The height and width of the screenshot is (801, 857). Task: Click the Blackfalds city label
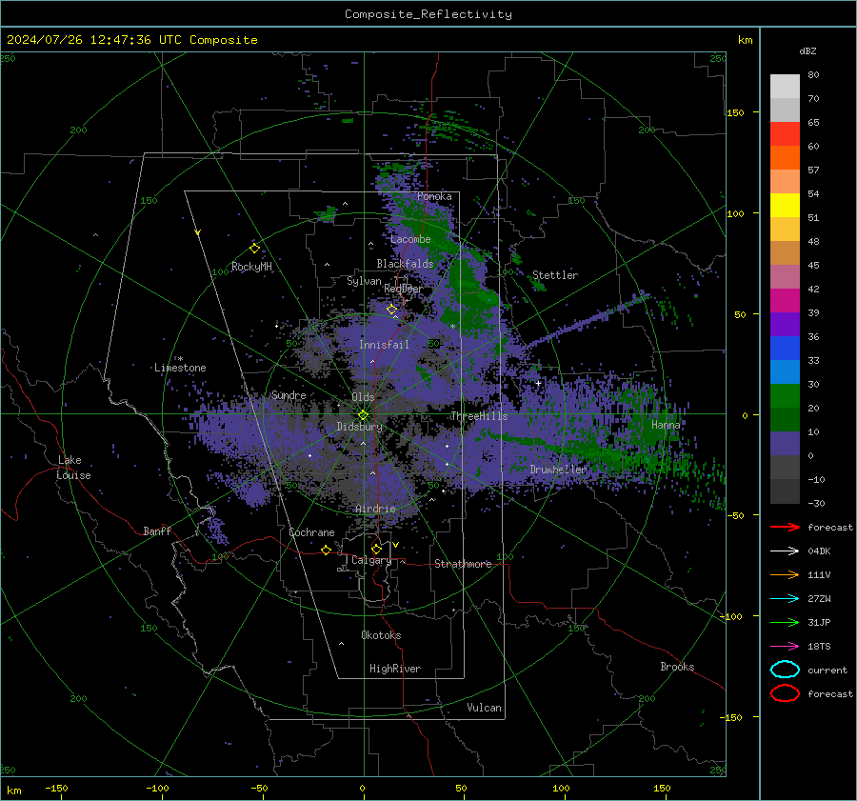405,264
